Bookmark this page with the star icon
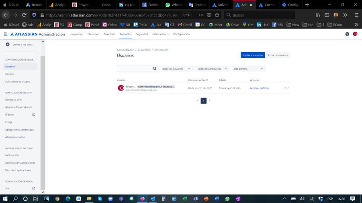The height and width of the screenshot is (203, 362). pyautogui.click(x=217, y=15)
